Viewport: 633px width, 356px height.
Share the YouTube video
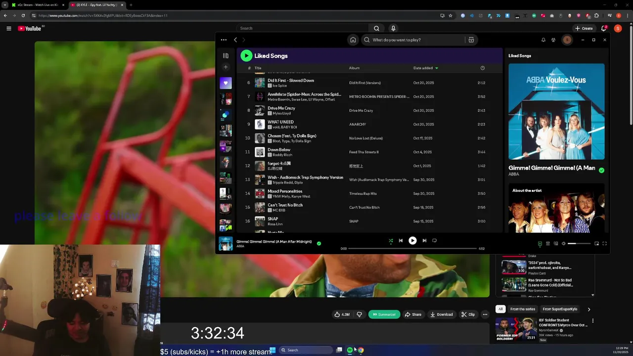coord(413,314)
